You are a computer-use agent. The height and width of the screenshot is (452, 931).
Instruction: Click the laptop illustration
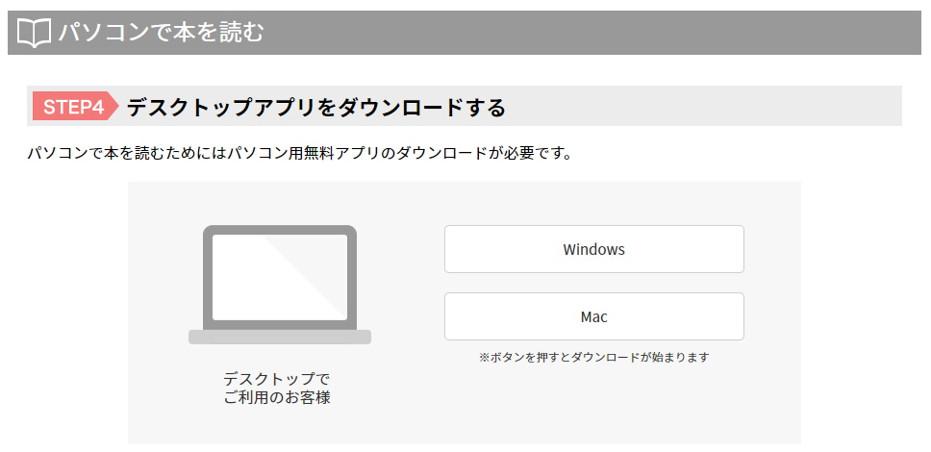(280, 285)
